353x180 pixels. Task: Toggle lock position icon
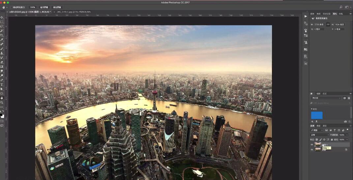324,140
